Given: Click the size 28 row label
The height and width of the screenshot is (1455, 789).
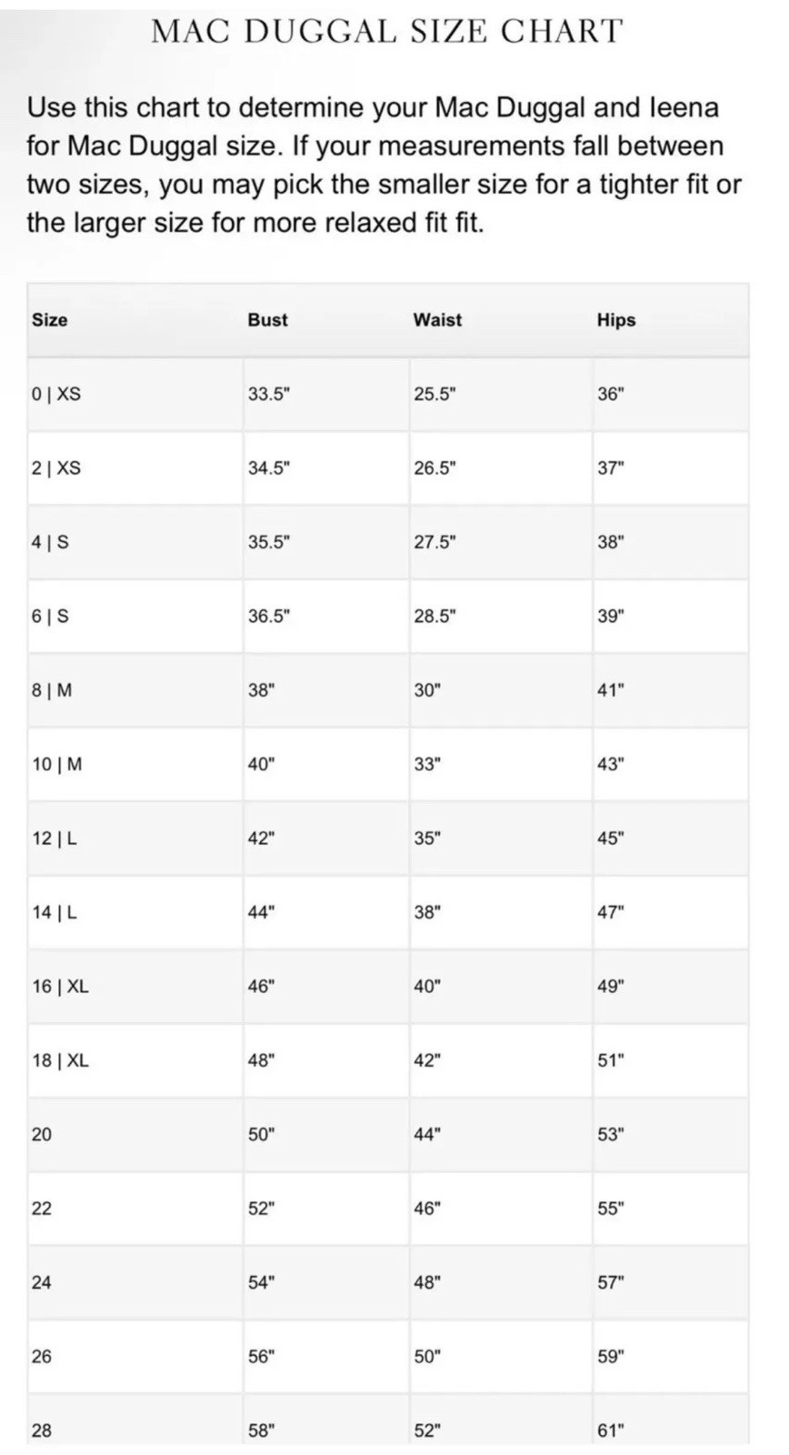Looking at the screenshot, I should [x=42, y=1430].
